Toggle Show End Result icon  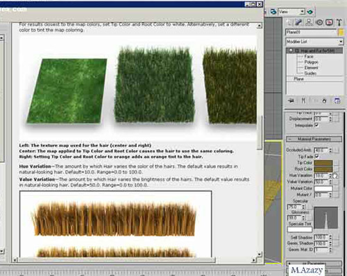[303, 101]
